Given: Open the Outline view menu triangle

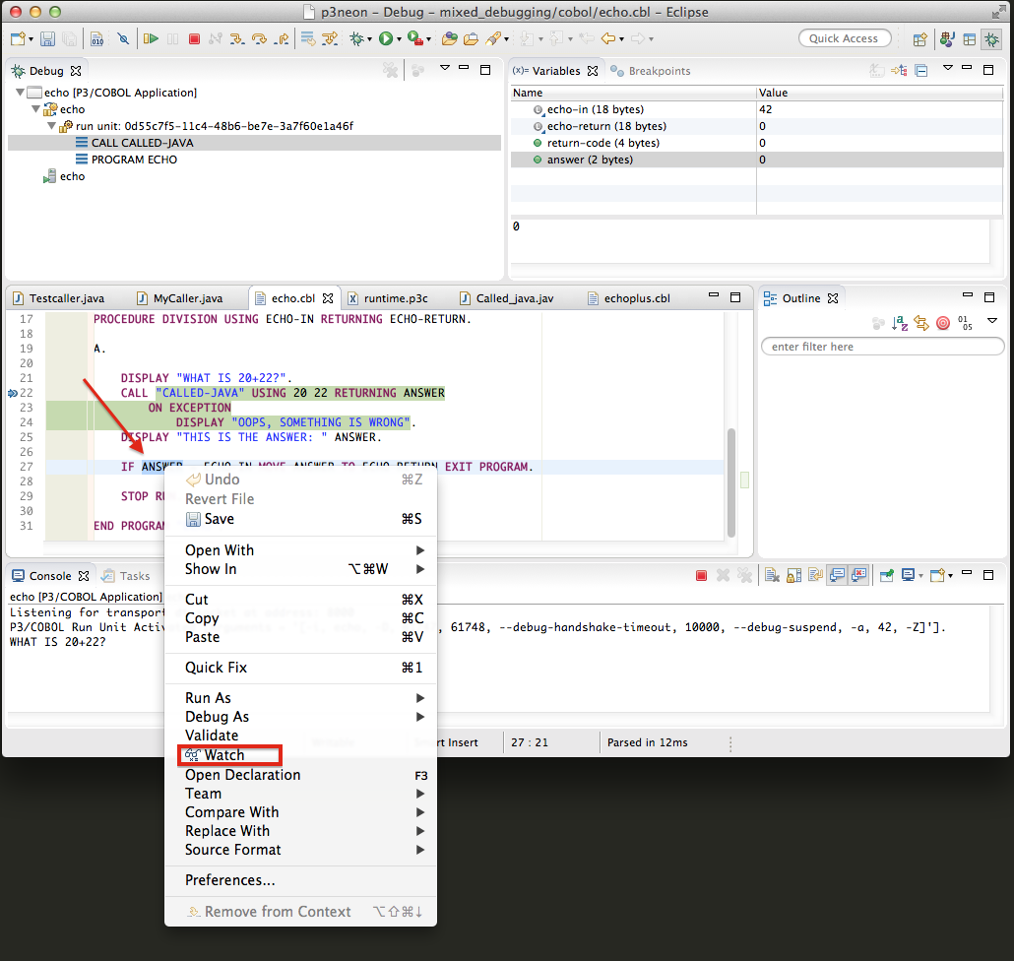Looking at the screenshot, I should (x=992, y=321).
